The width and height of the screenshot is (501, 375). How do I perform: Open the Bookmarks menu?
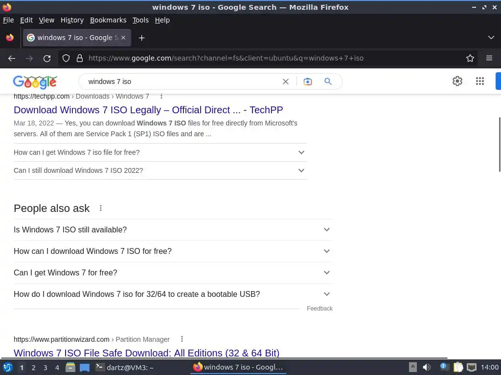pos(108,20)
